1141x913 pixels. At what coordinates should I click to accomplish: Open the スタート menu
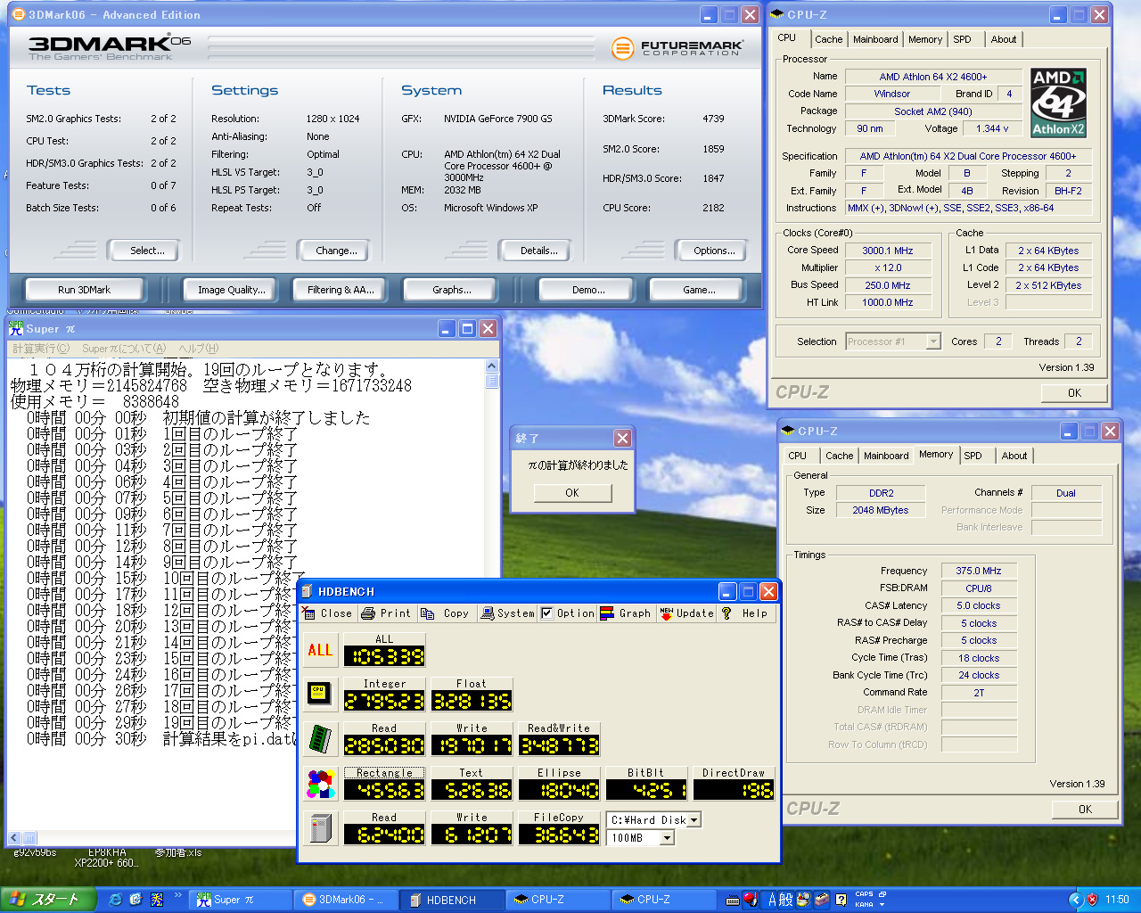coord(48,900)
